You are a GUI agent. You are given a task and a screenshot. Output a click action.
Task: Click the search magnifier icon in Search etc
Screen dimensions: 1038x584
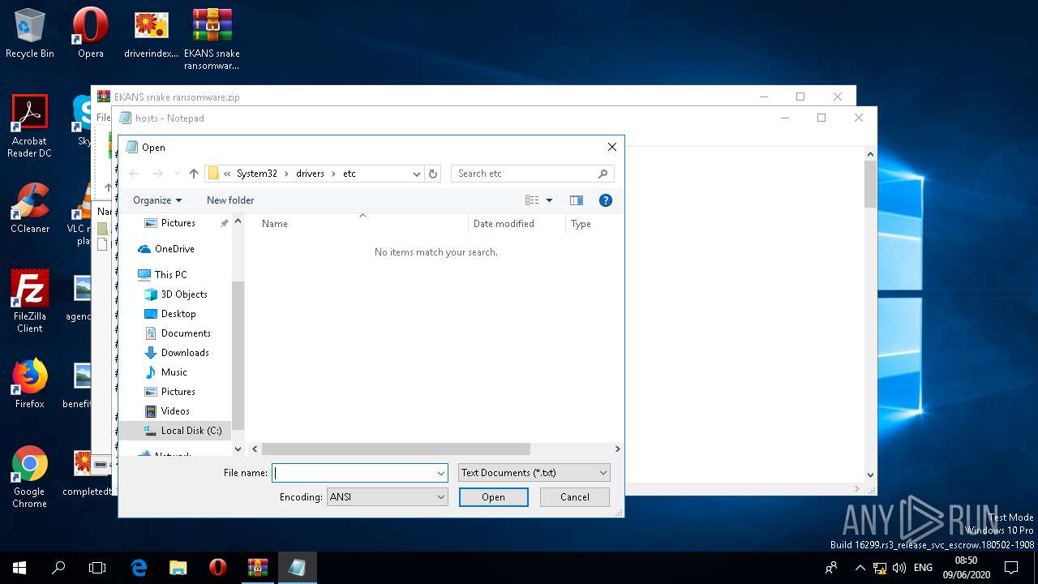(603, 174)
